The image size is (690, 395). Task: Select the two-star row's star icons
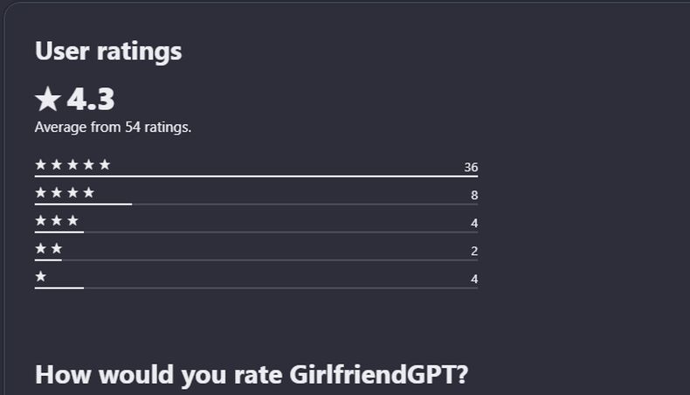click(49, 248)
